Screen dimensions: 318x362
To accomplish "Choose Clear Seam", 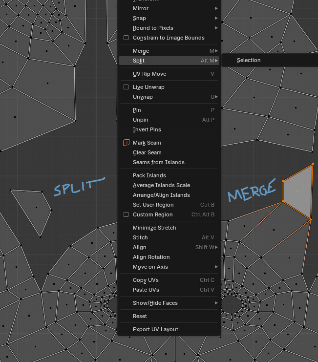I will click(x=169, y=152).
